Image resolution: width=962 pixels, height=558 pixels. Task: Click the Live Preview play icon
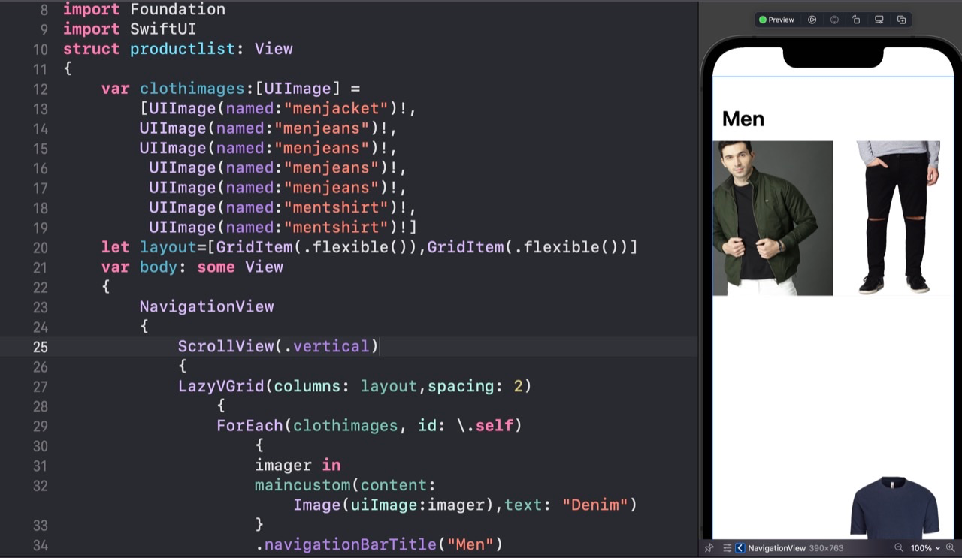click(812, 20)
